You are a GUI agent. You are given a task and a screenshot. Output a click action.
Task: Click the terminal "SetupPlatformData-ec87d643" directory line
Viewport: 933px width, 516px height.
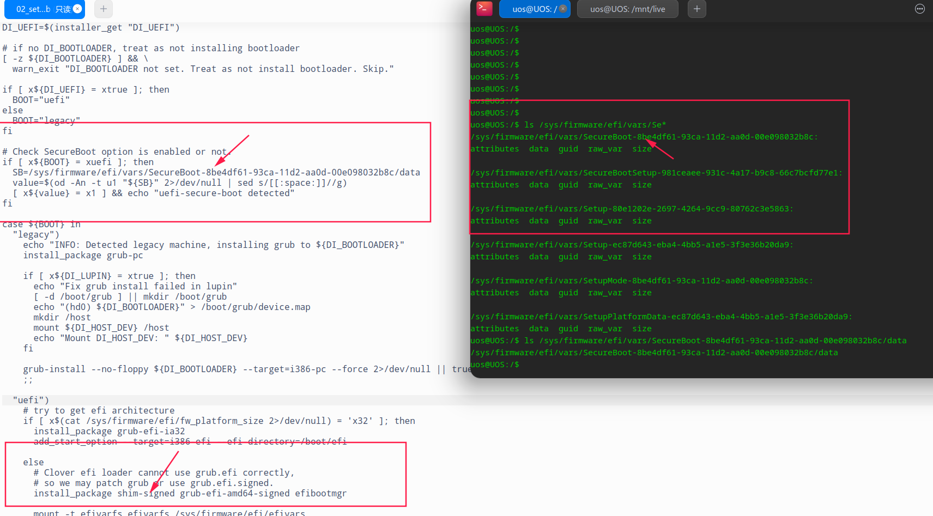(x=662, y=317)
